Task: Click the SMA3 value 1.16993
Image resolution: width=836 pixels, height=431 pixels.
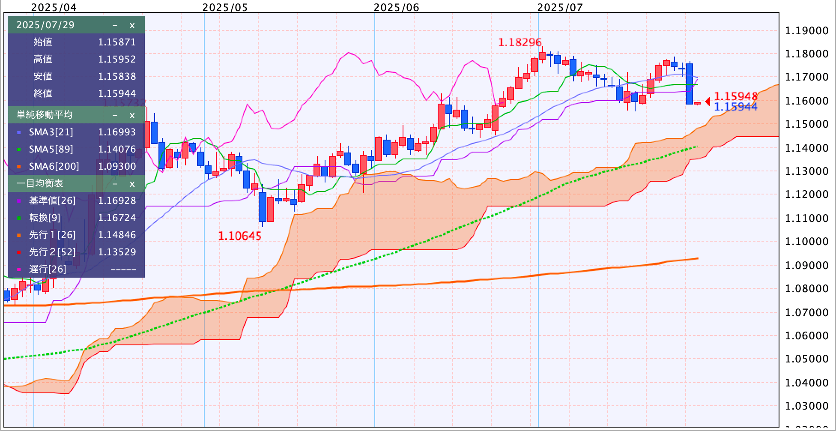Action: pos(117,132)
